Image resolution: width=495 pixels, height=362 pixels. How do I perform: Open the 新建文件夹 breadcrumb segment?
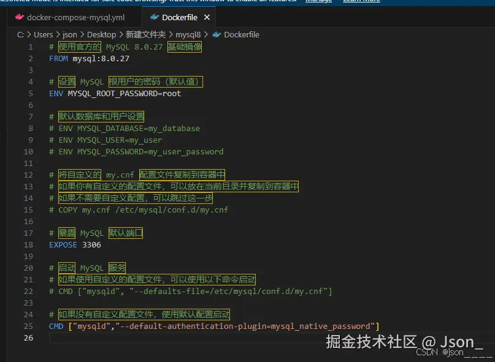[145, 35]
